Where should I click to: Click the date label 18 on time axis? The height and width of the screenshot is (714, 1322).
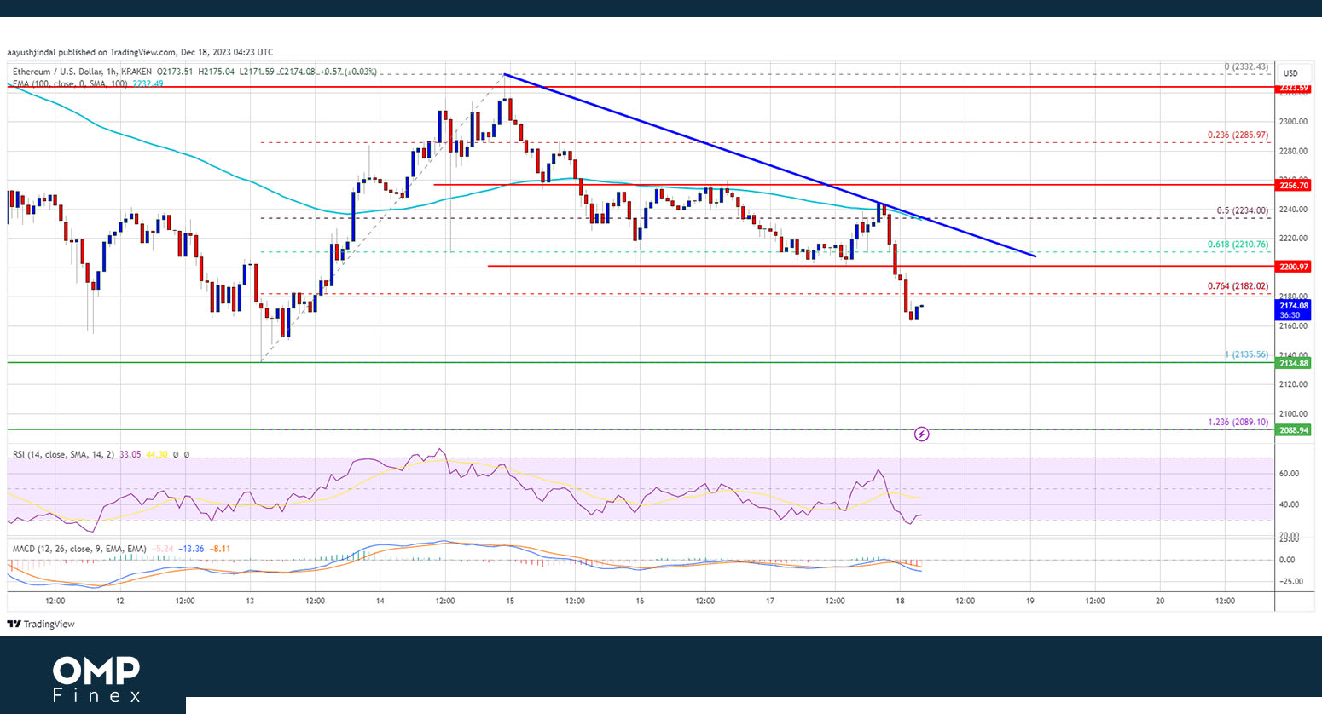(900, 601)
